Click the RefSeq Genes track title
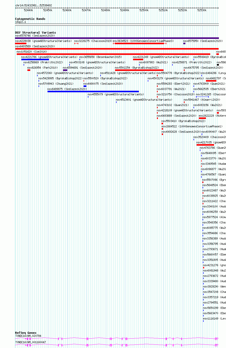Viewport: 226px width, 348px height. click(26, 333)
